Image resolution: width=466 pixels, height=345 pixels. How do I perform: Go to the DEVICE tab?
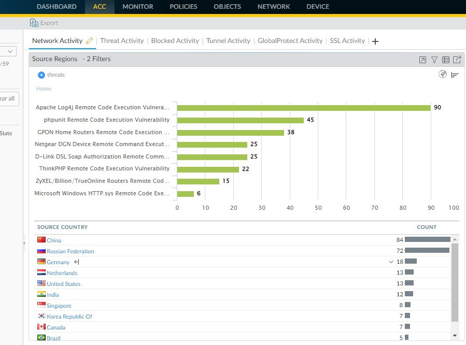[x=318, y=7]
